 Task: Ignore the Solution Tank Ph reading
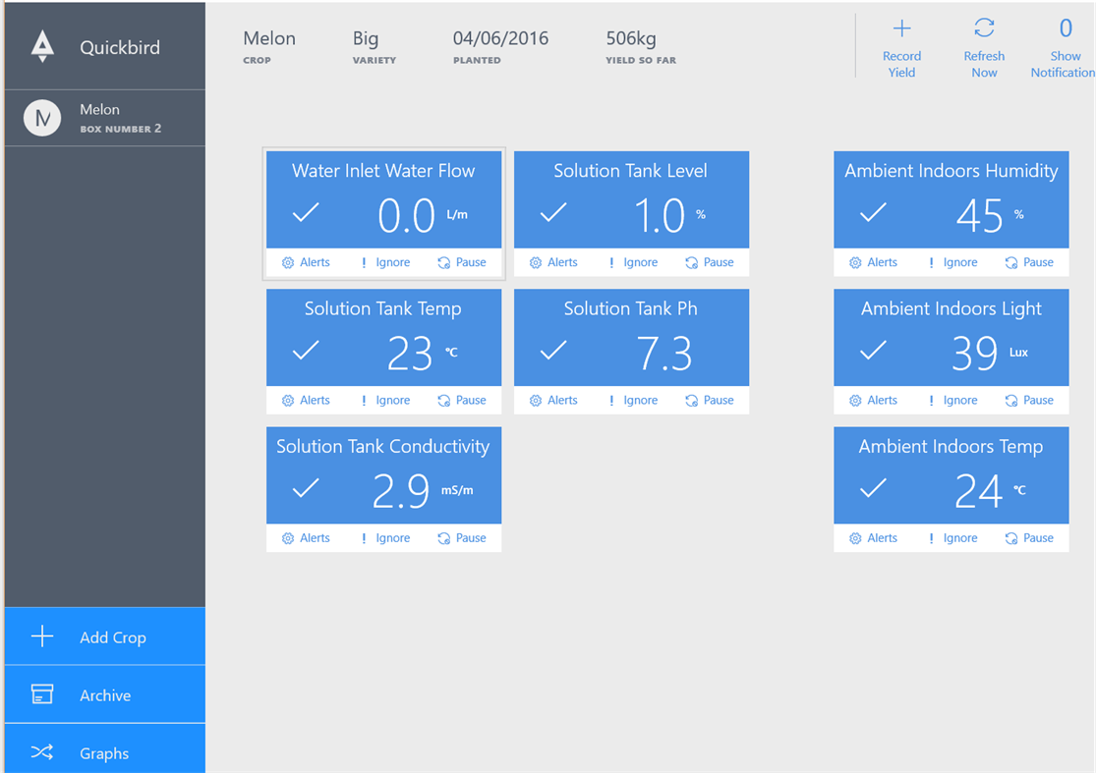pyautogui.click(x=633, y=400)
